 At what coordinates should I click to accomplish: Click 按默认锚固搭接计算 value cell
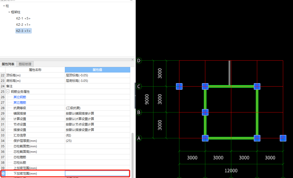point(97,113)
